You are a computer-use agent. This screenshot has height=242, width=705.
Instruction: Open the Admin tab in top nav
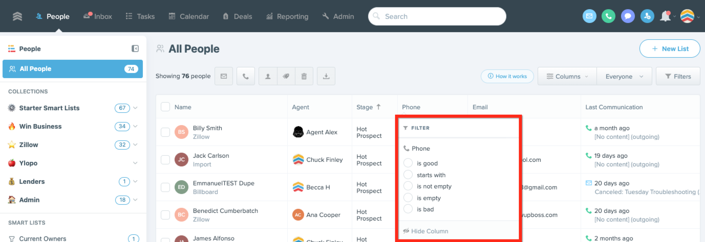coord(338,16)
